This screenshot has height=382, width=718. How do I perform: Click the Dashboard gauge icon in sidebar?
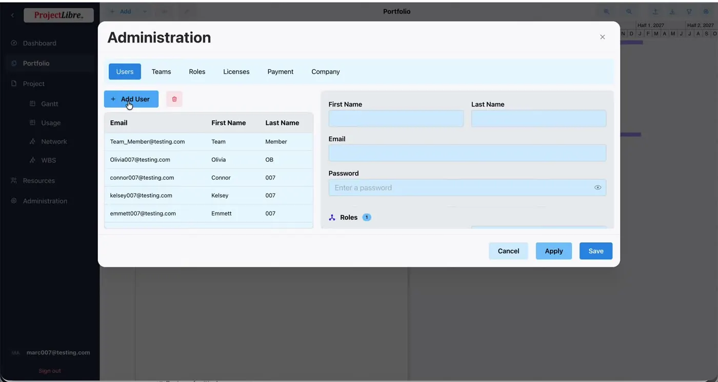[14, 43]
